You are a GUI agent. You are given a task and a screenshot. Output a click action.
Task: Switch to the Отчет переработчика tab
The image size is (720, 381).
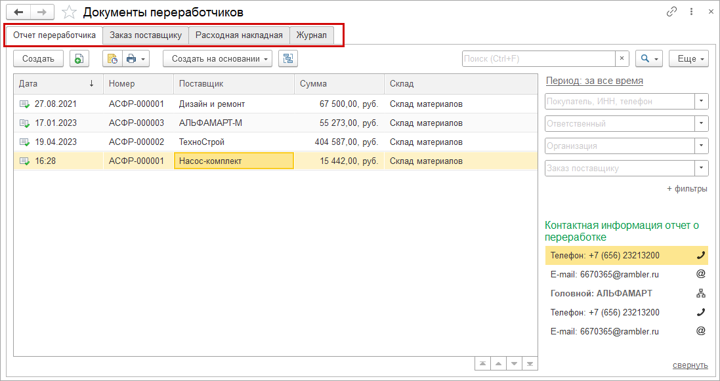[x=54, y=35]
